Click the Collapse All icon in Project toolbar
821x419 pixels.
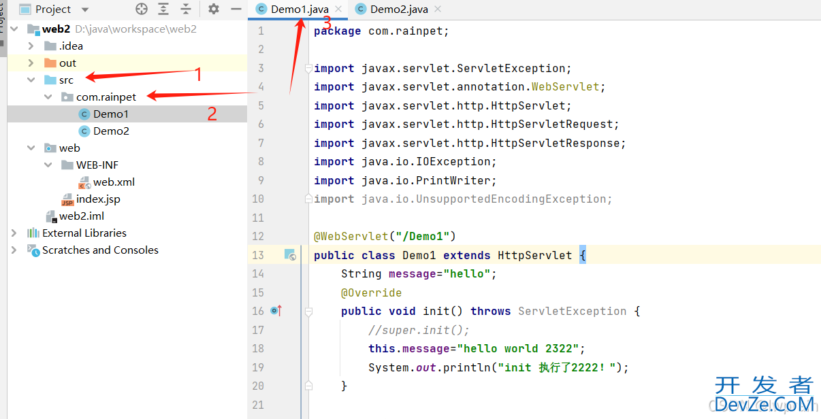[186, 9]
